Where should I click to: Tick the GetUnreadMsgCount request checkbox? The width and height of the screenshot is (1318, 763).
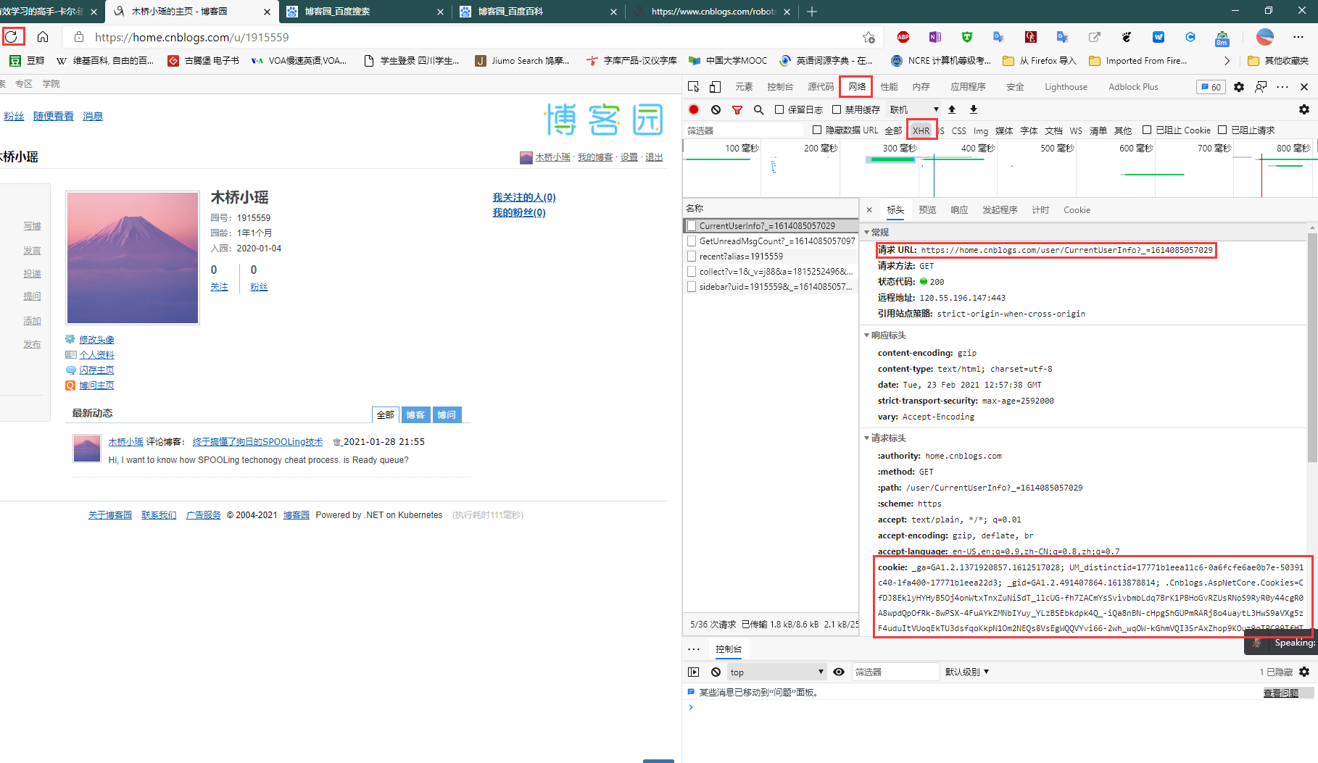point(692,241)
